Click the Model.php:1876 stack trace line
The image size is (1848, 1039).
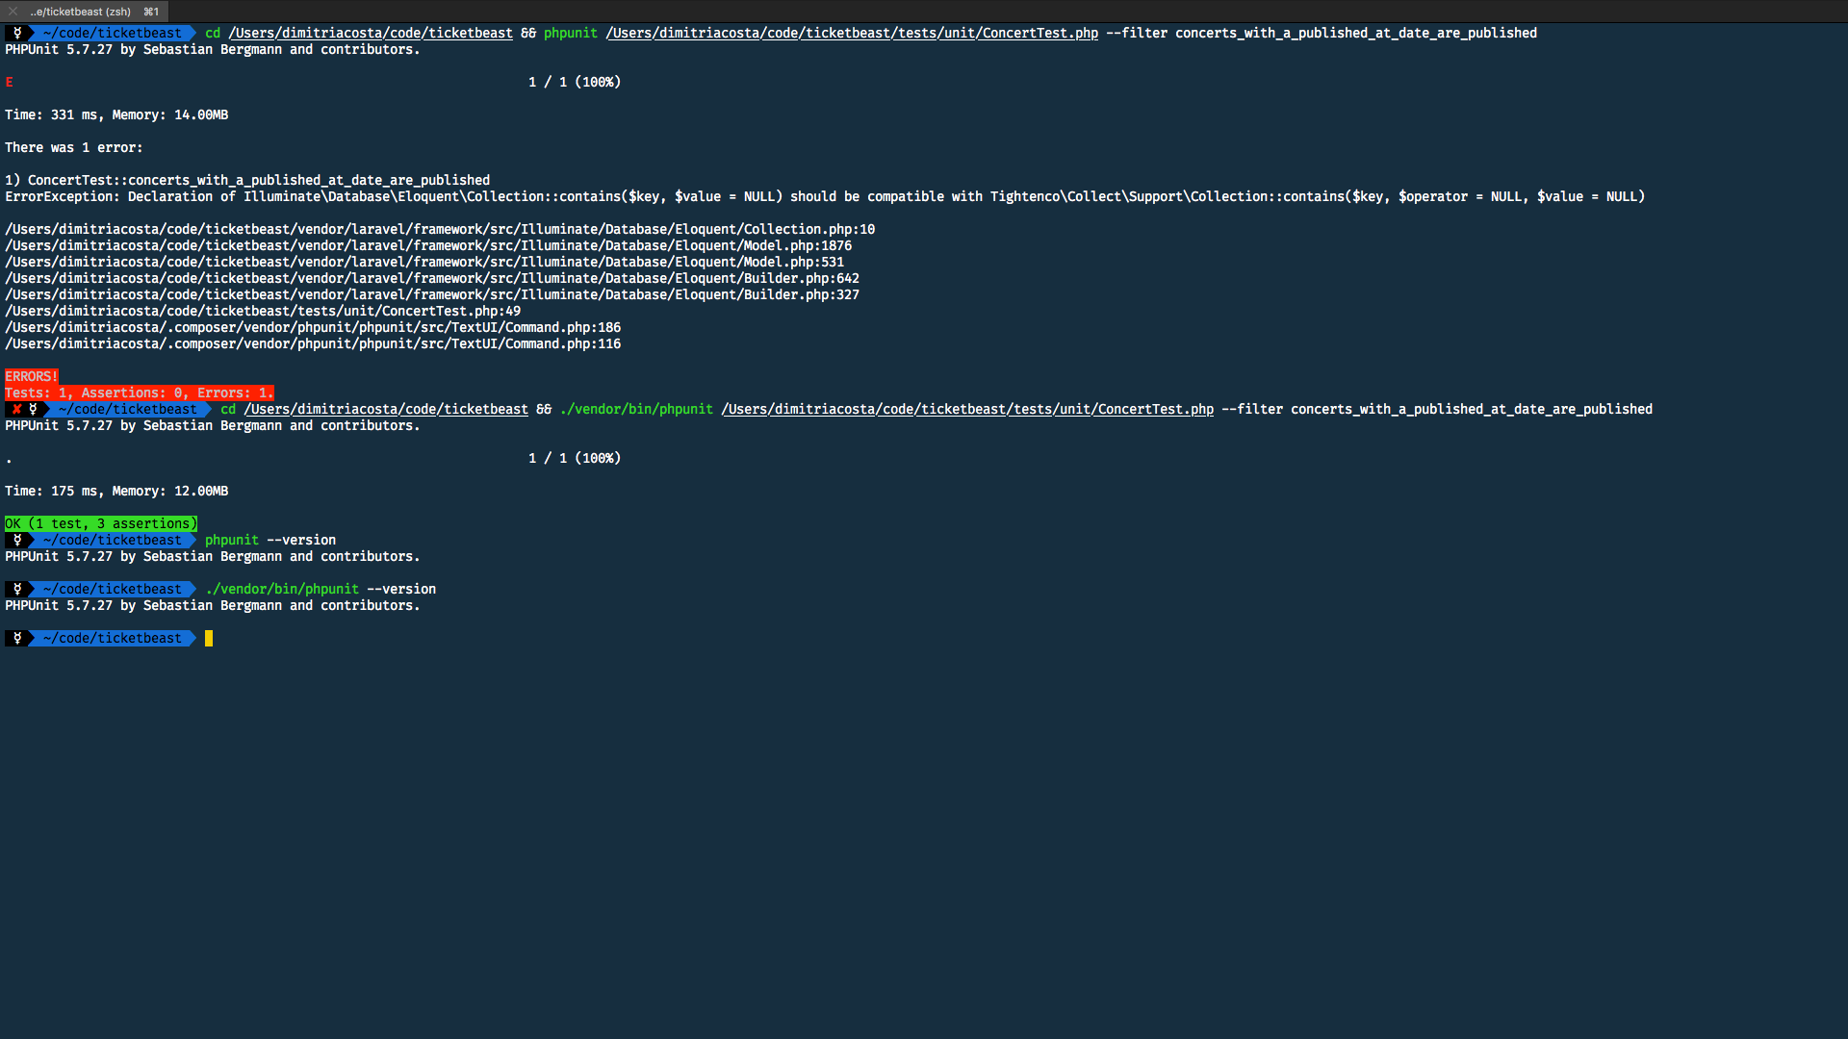pos(428,245)
